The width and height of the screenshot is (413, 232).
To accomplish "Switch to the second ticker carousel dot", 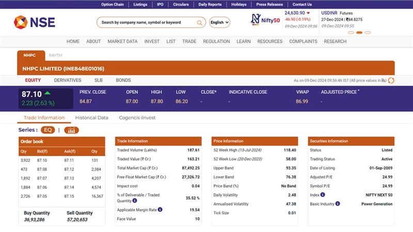I will tap(359, 32).
